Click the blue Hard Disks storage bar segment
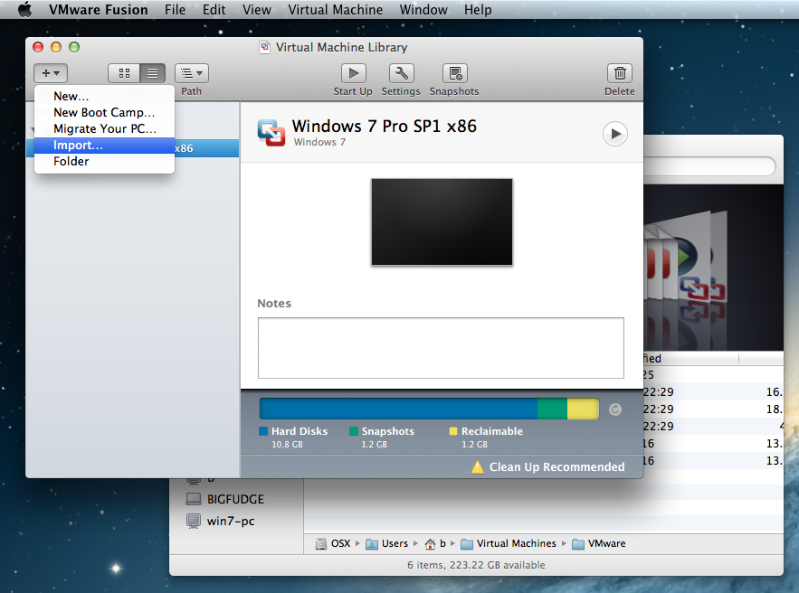The height and width of the screenshot is (593, 799). tap(398, 409)
